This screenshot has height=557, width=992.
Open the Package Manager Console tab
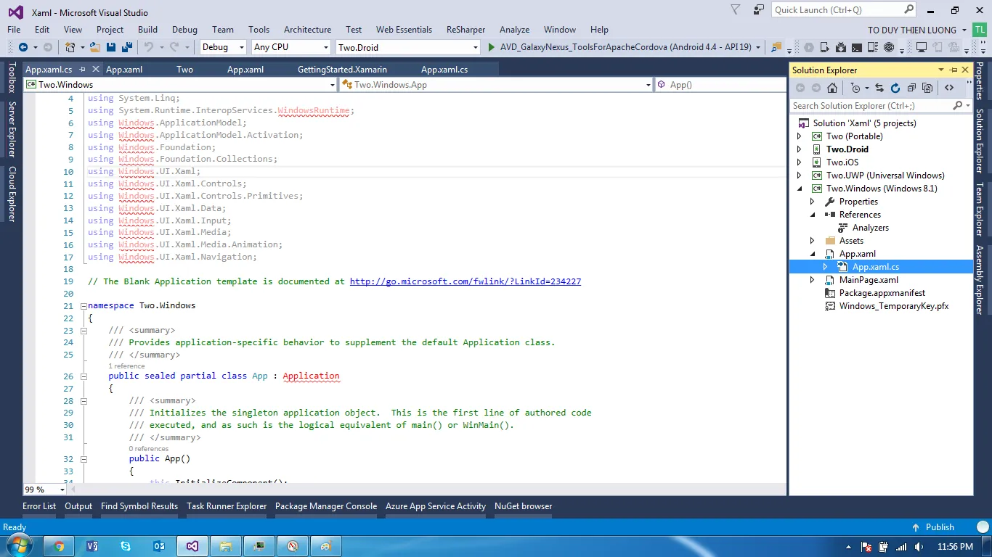click(326, 506)
